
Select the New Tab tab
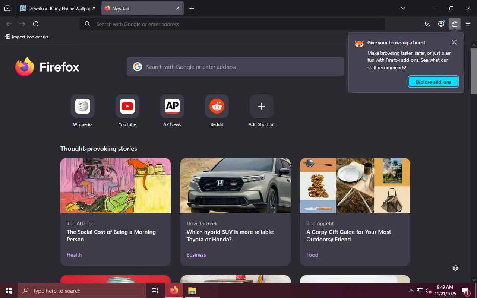pyautogui.click(x=142, y=8)
